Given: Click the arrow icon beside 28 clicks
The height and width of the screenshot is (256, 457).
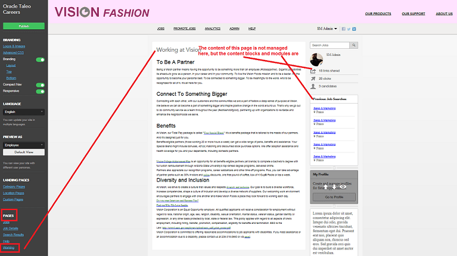Looking at the screenshot, I should (x=313, y=79).
